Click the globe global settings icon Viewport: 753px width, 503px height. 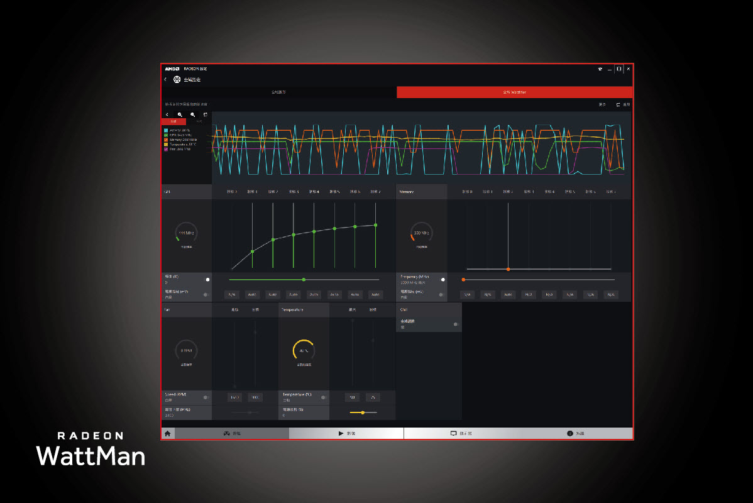[177, 80]
